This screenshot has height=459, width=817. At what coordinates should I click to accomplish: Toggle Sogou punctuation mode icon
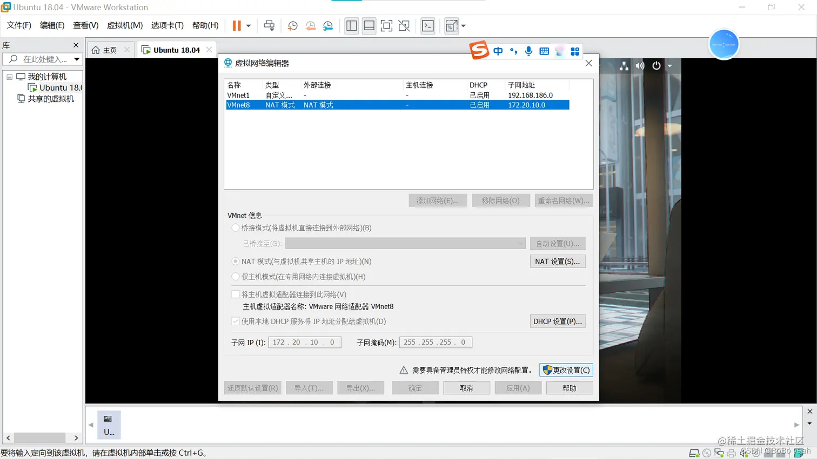tap(513, 51)
